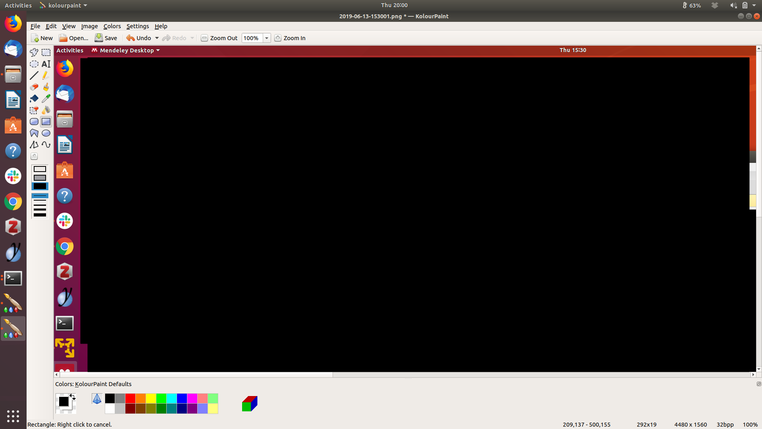Image resolution: width=762 pixels, height=429 pixels.
Task: Select the Text tool
Action: 46,64
